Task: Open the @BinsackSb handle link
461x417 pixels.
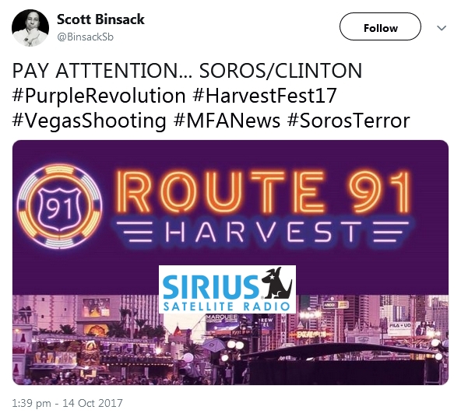Action: [85, 37]
